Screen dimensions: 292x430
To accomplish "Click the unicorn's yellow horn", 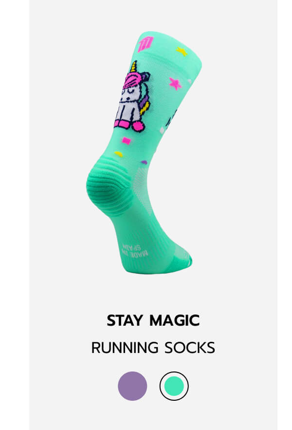I will [133, 67].
